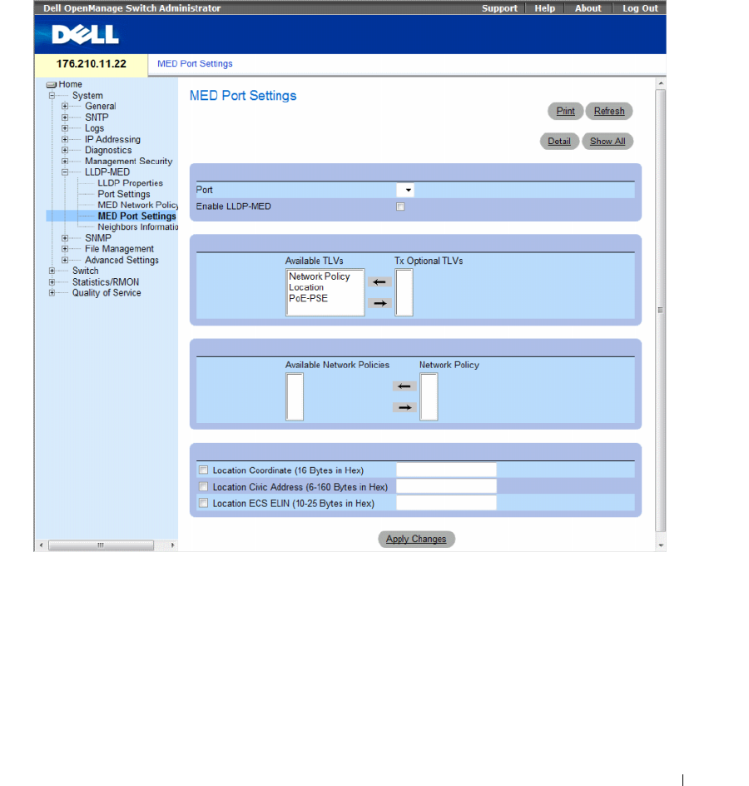The height and width of the screenshot is (786, 749).
Task: Select MED Port Settings tree item
Action: pos(136,216)
